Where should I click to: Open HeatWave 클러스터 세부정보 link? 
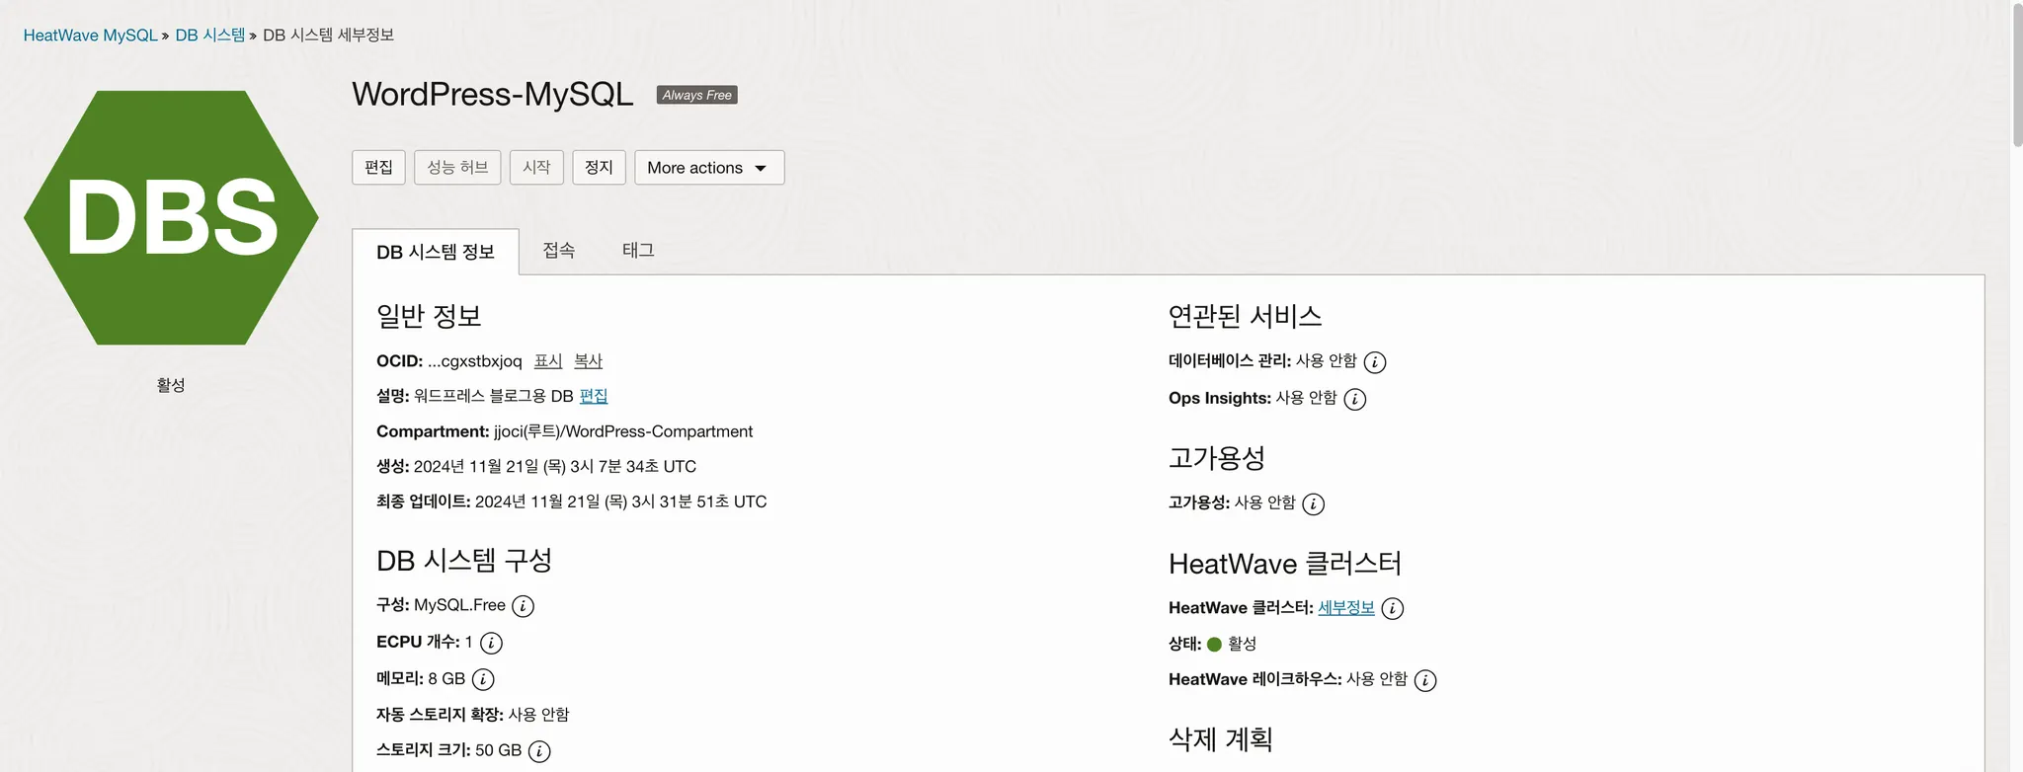(1346, 608)
